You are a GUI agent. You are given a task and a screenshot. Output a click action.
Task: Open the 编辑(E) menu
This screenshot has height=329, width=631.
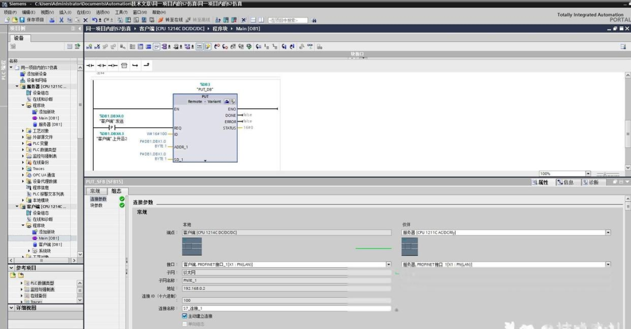click(29, 12)
